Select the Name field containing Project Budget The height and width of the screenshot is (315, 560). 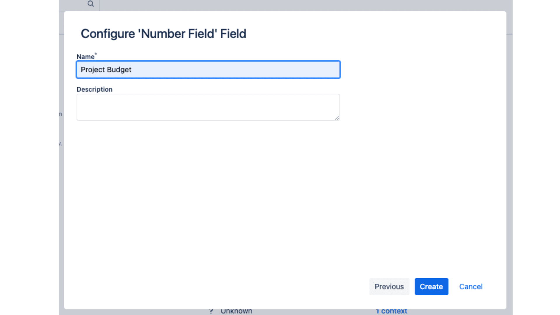[208, 69]
